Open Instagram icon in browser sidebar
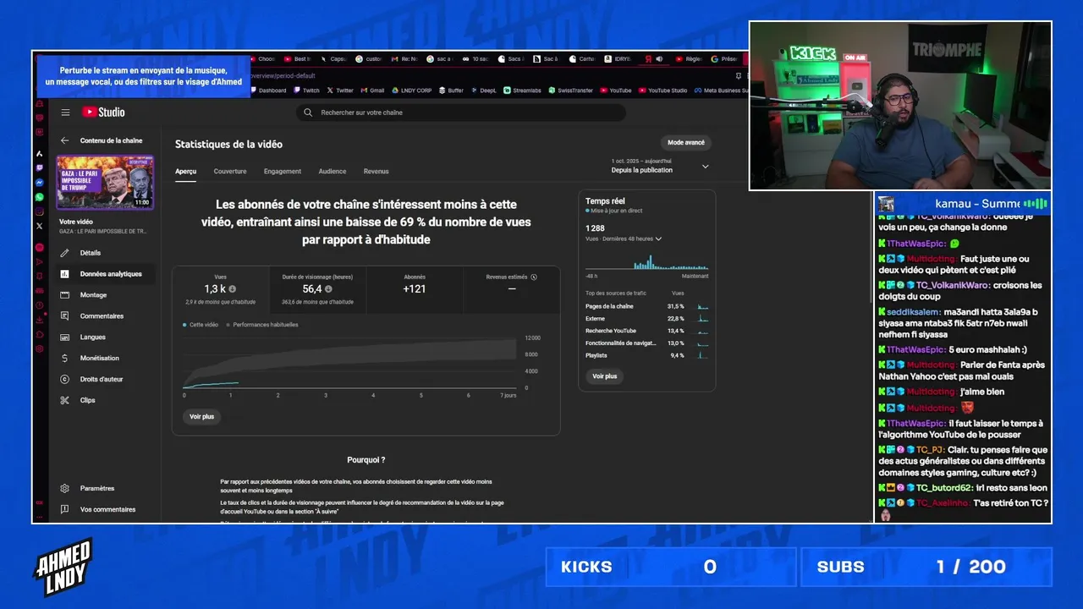The image size is (1083, 609). pyautogui.click(x=39, y=211)
